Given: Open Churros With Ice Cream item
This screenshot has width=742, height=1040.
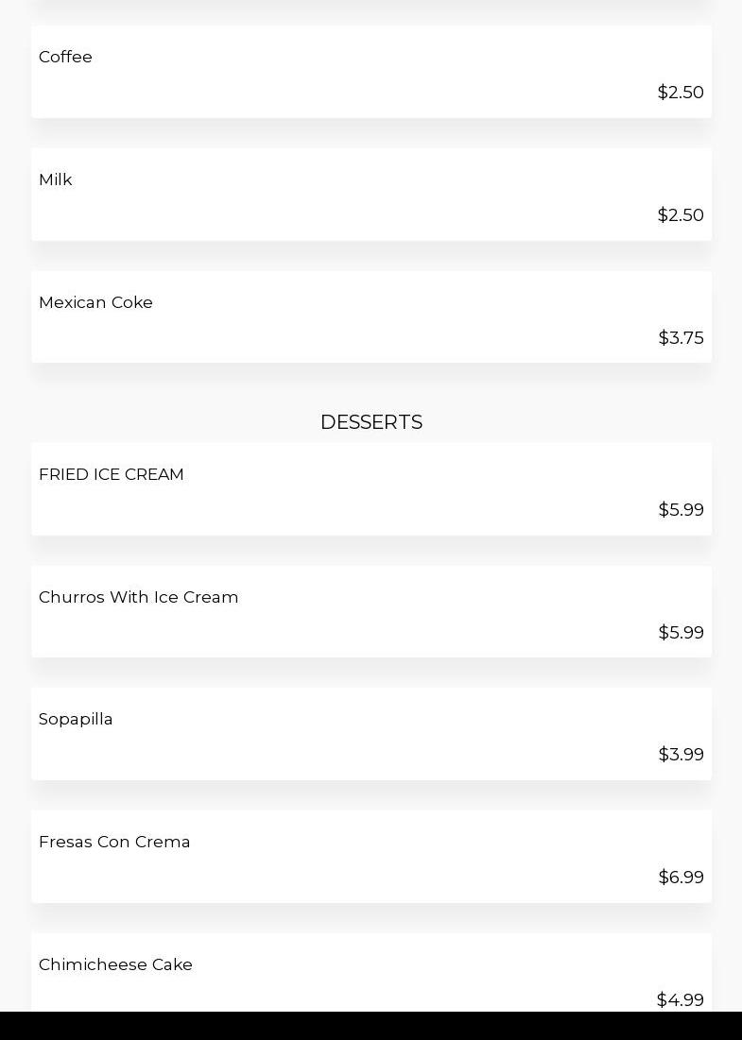Looking at the screenshot, I should pyautogui.click(x=139, y=597).
